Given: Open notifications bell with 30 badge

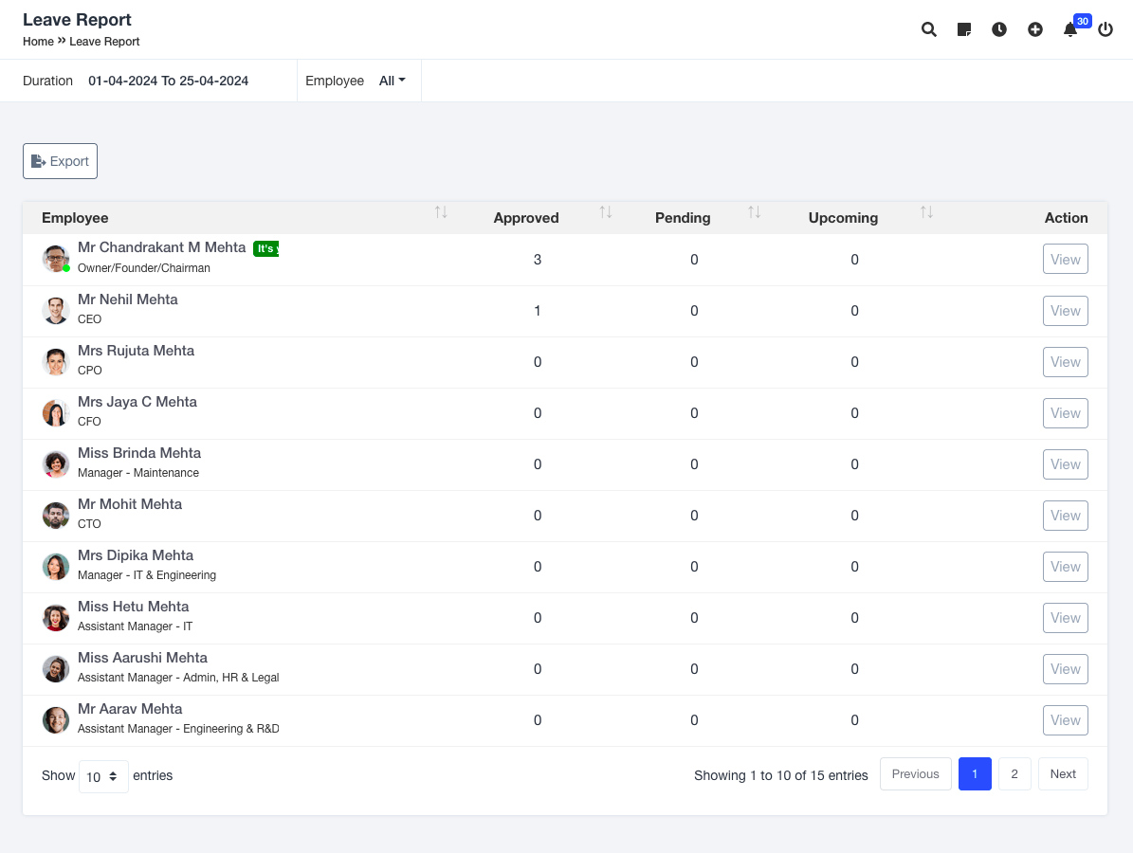Looking at the screenshot, I should 1070,29.
